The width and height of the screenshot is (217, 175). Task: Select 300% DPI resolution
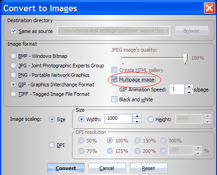pos(163,141)
